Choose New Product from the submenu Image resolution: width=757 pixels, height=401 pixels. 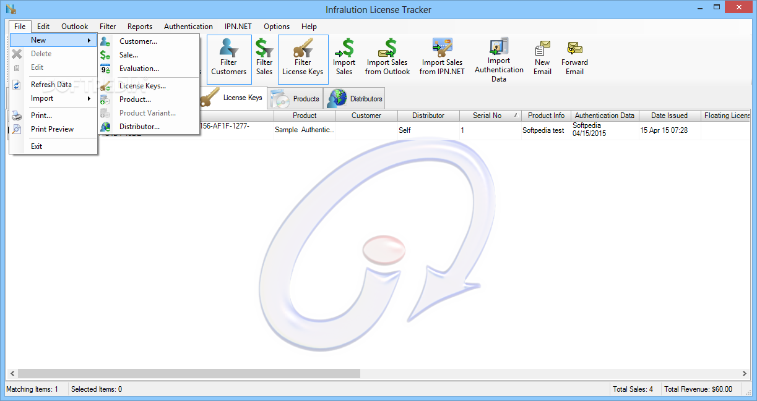[149, 99]
